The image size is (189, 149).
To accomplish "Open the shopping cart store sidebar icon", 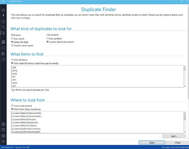I will pyautogui.click(x=3, y=124).
